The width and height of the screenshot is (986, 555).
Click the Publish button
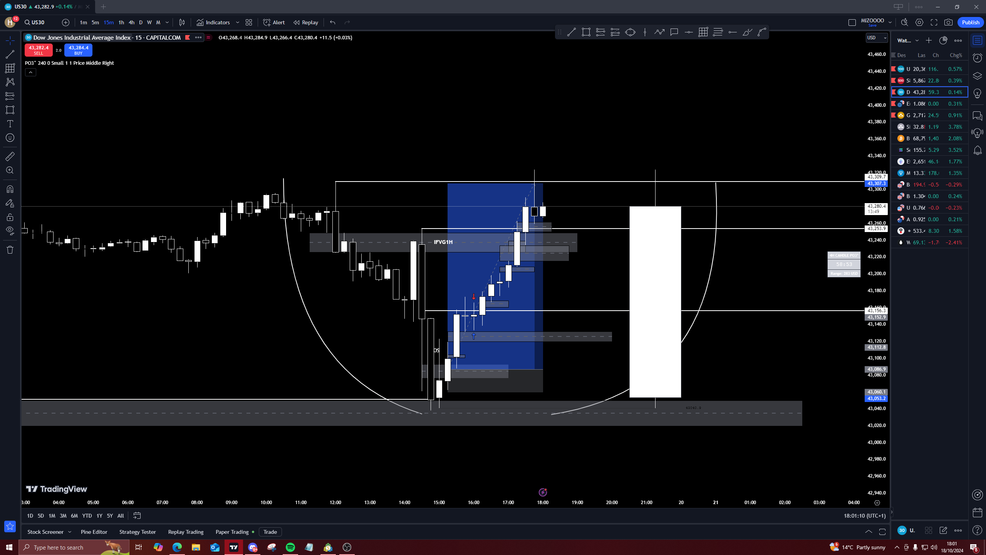pyautogui.click(x=970, y=22)
